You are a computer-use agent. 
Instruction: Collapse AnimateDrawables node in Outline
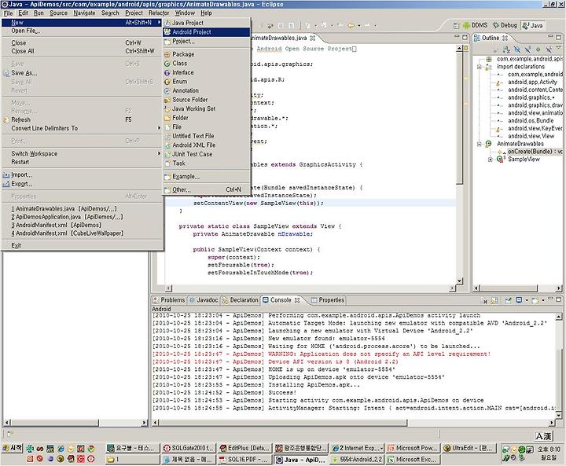(480, 144)
